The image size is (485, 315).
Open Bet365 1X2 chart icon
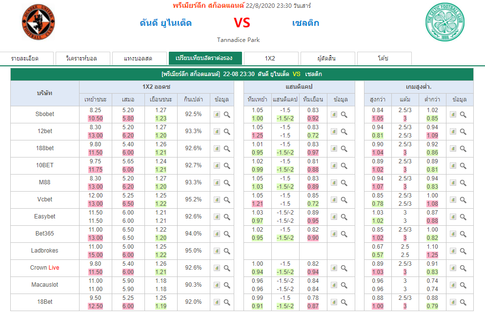pyautogui.click(x=217, y=234)
